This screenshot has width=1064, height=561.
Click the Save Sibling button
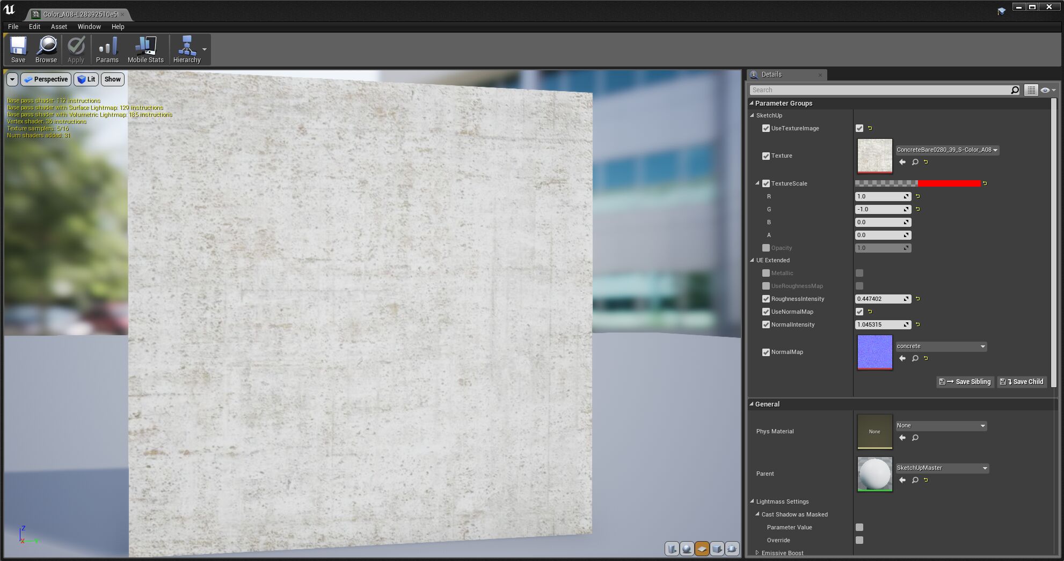coord(965,381)
